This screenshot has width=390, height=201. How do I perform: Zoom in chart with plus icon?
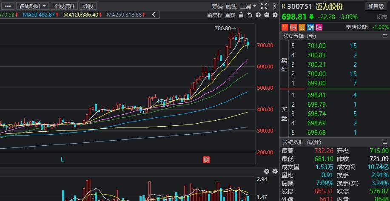click(x=258, y=15)
